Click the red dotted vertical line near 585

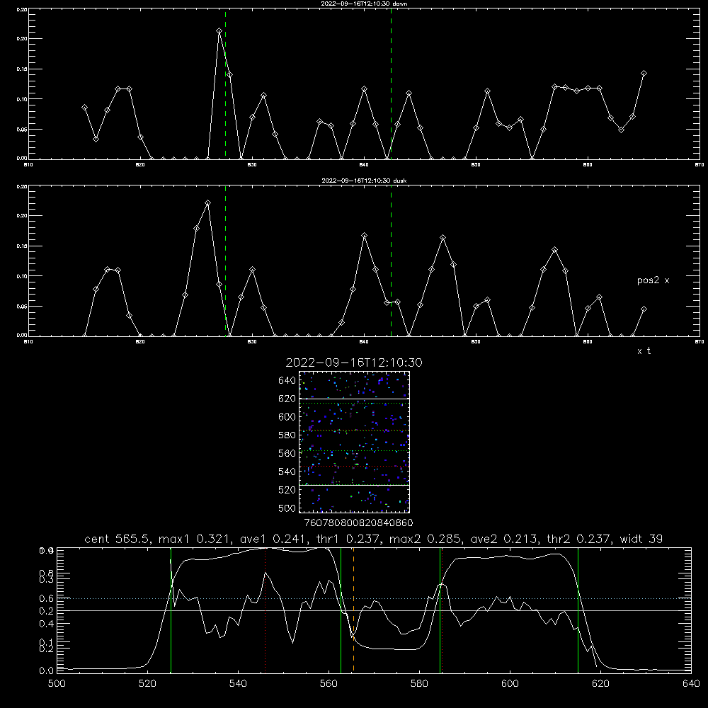442,610
